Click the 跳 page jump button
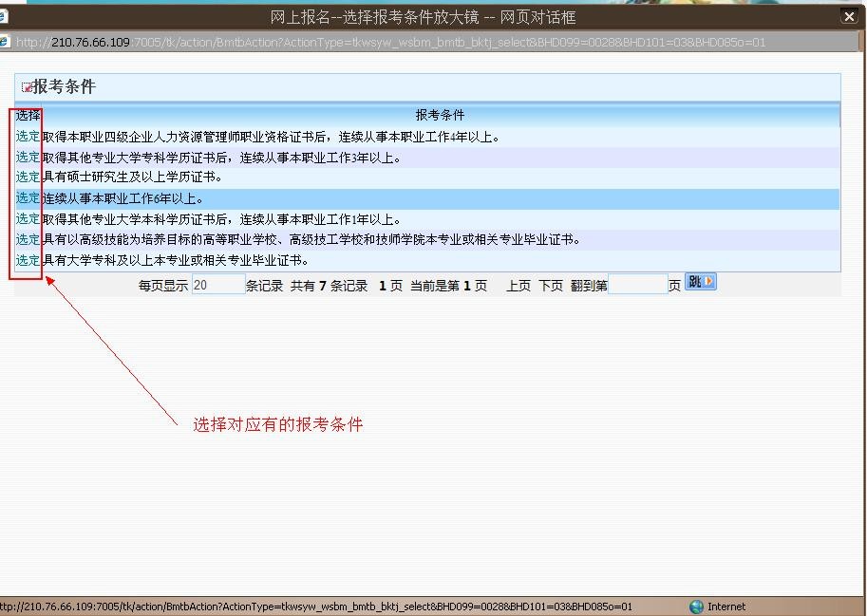The image size is (867, 616). [x=700, y=282]
